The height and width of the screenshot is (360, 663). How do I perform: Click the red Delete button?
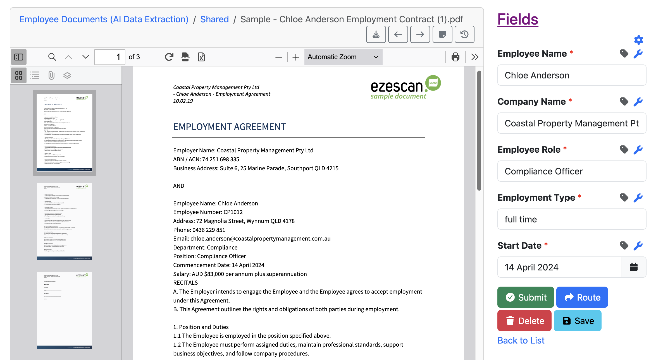[x=524, y=321]
